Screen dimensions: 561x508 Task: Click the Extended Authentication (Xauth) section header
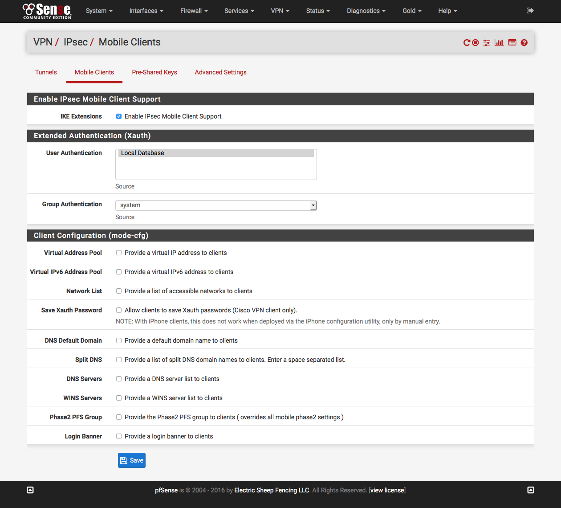280,136
